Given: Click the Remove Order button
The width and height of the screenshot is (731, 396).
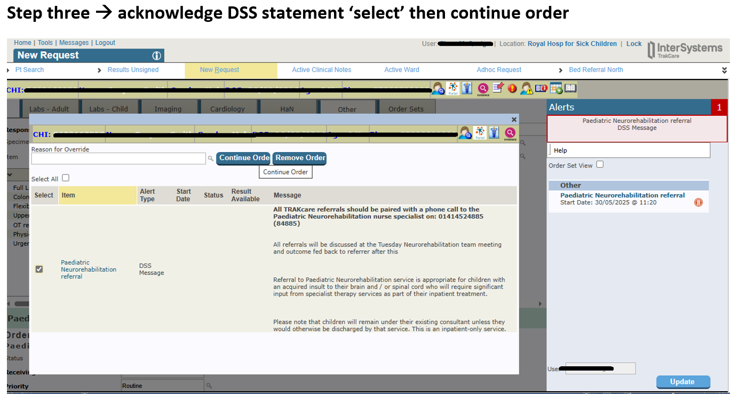Looking at the screenshot, I should 300,158.
